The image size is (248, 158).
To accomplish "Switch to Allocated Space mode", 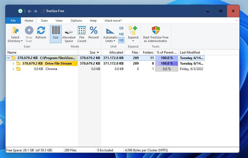I will [x=69, y=34].
